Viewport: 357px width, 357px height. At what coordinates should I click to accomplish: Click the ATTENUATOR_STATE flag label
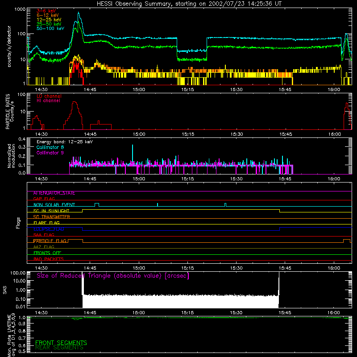click(54, 193)
